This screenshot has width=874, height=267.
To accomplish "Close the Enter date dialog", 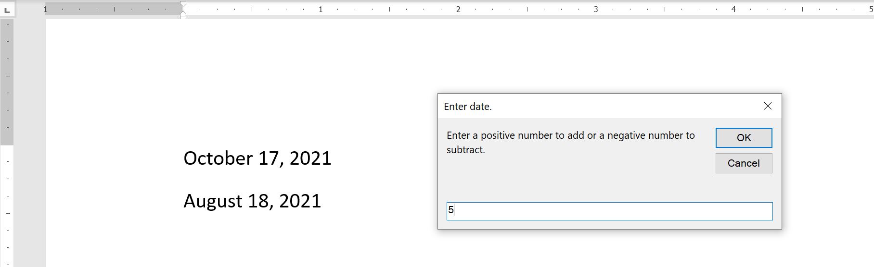I will click(x=768, y=106).
